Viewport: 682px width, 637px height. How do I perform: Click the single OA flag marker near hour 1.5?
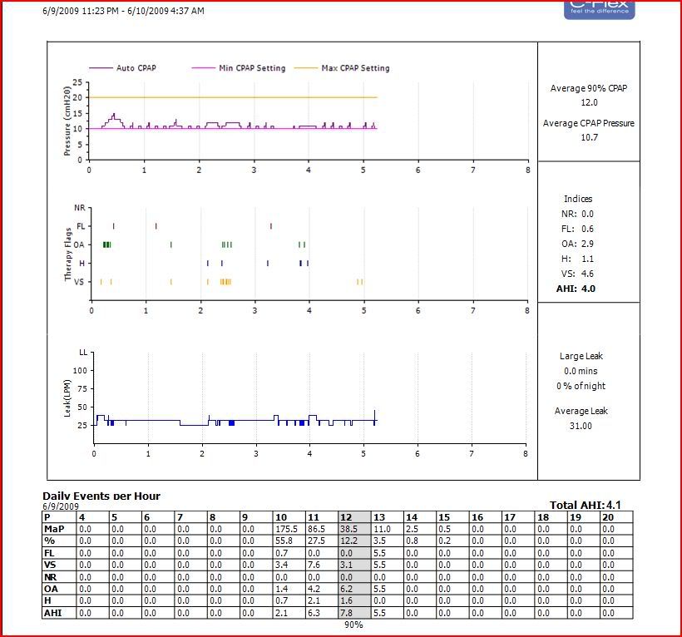[171, 244]
